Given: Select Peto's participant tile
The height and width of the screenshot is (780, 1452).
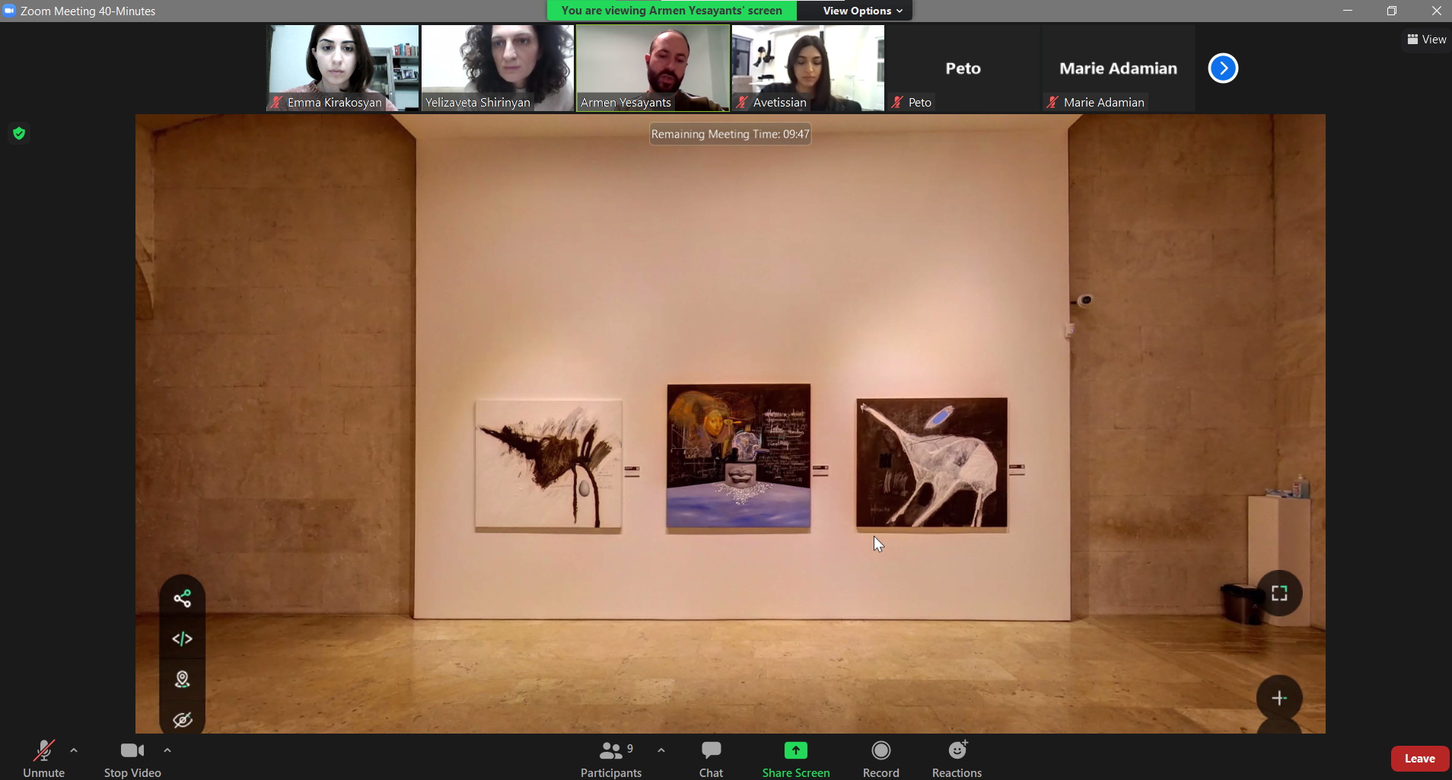Looking at the screenshot, I should pyautogui.click(x=963, y=68).
